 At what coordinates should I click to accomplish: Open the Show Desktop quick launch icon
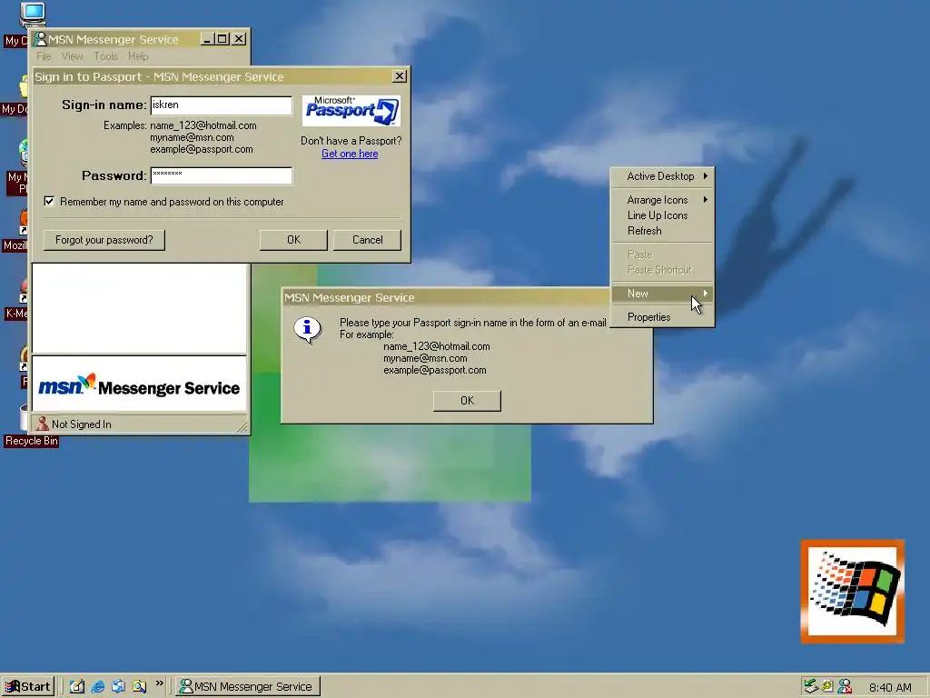[x=77, y=686]
